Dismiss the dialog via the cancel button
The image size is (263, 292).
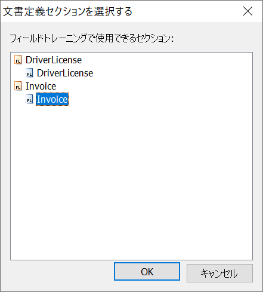tap(219, 273)
